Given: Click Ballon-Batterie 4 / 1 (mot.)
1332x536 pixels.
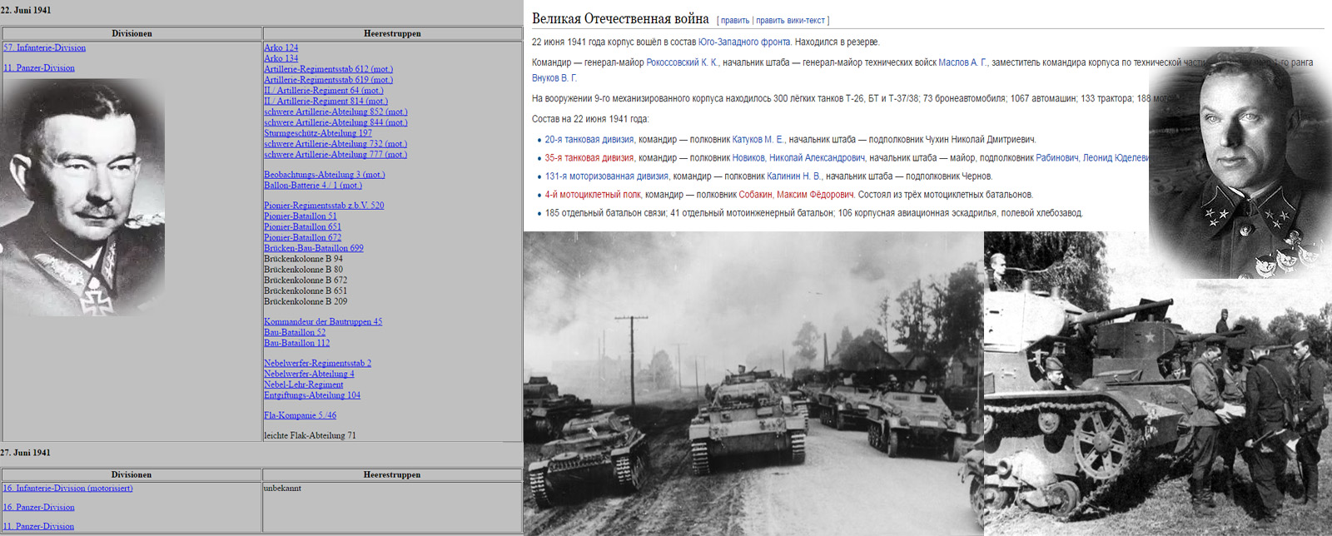Looking at the screenshot, I should tap(313, 186).
